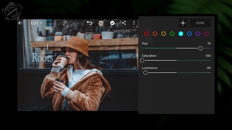Screen dimensions: 232x130
Task: Click the Luminance value -90
Action: coord(208,68)
